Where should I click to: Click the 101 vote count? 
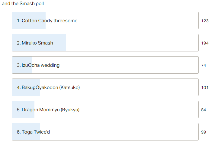pos(205,88)
